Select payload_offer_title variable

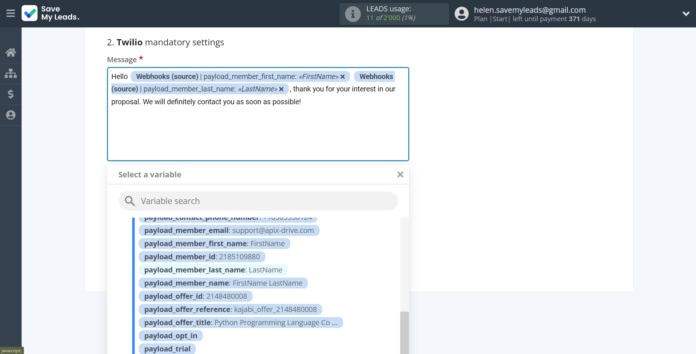click(x=241, y=323)
